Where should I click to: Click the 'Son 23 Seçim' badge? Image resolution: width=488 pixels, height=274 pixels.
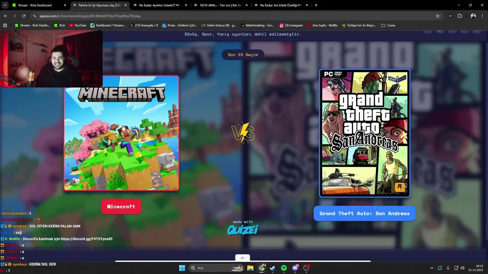point(243,55)
